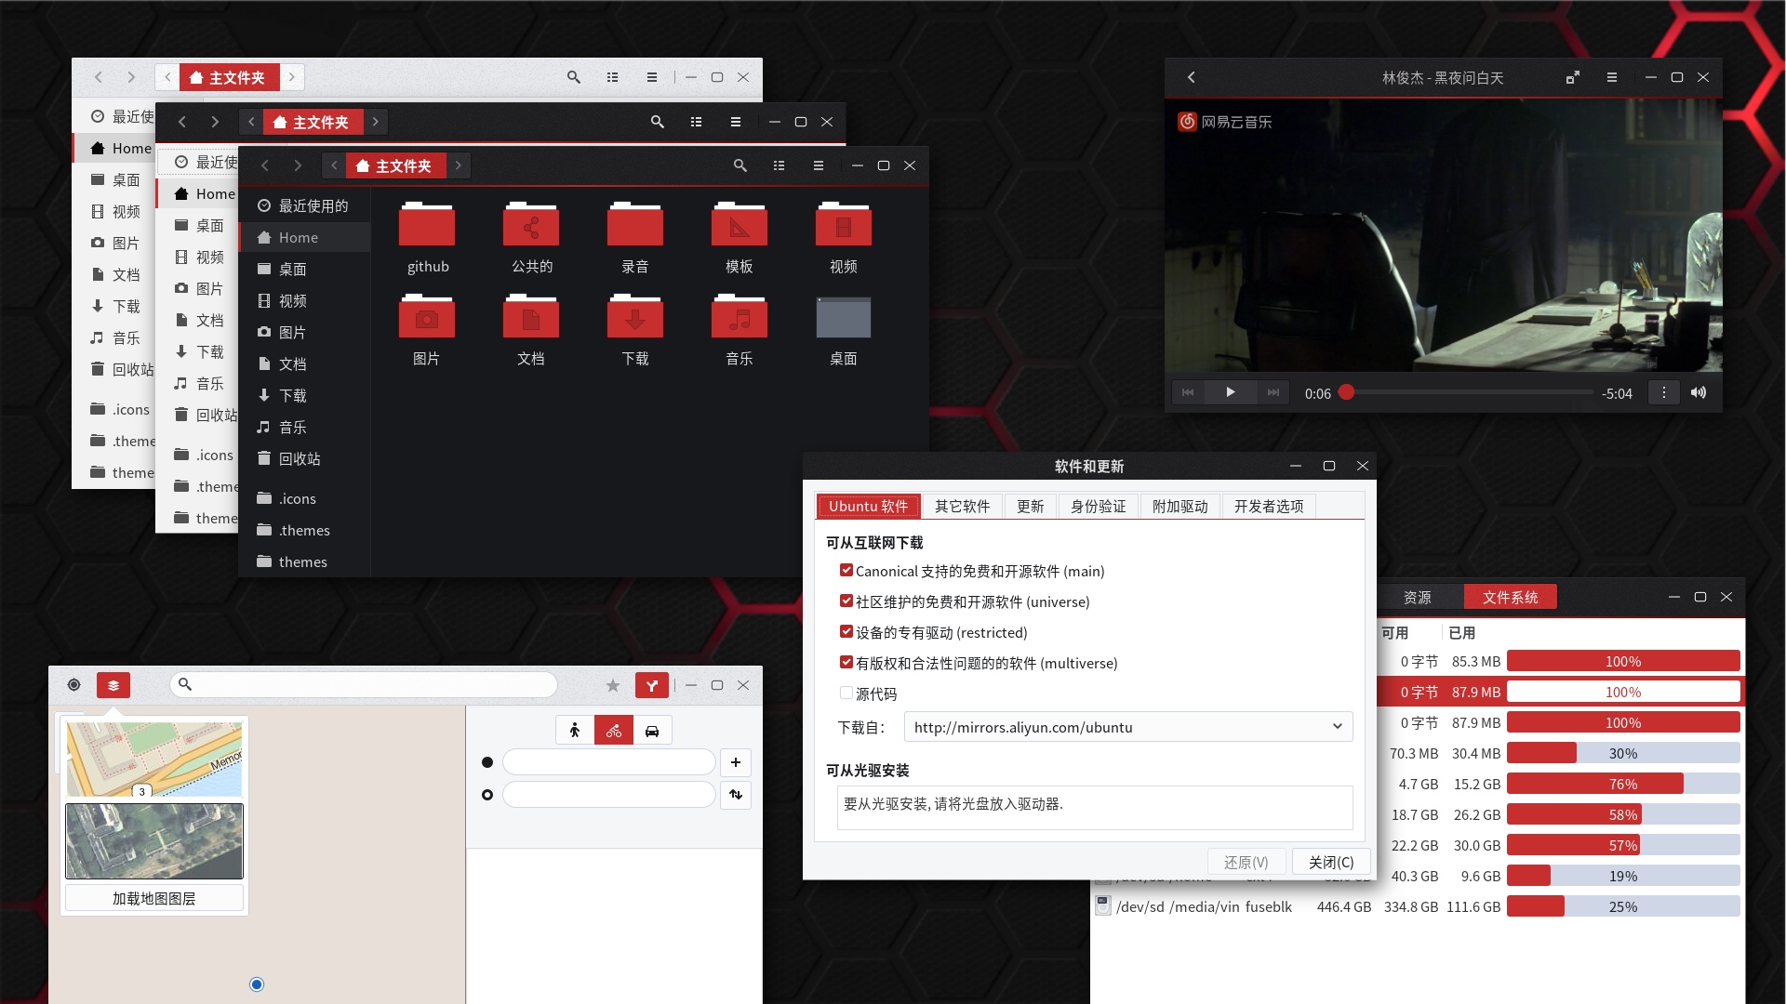Open favorites star in Maps

pos(613,685)
